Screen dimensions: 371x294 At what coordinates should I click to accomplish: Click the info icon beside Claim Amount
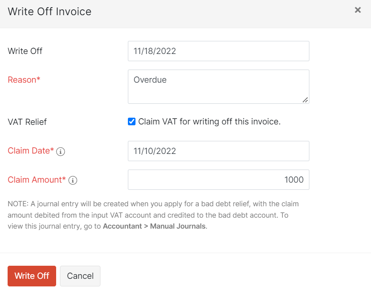(x=73, y=180)
